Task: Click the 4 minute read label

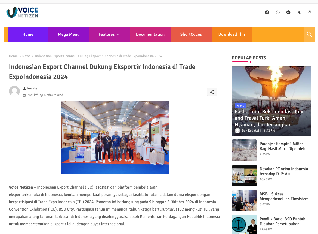Action: pos(54,95)
